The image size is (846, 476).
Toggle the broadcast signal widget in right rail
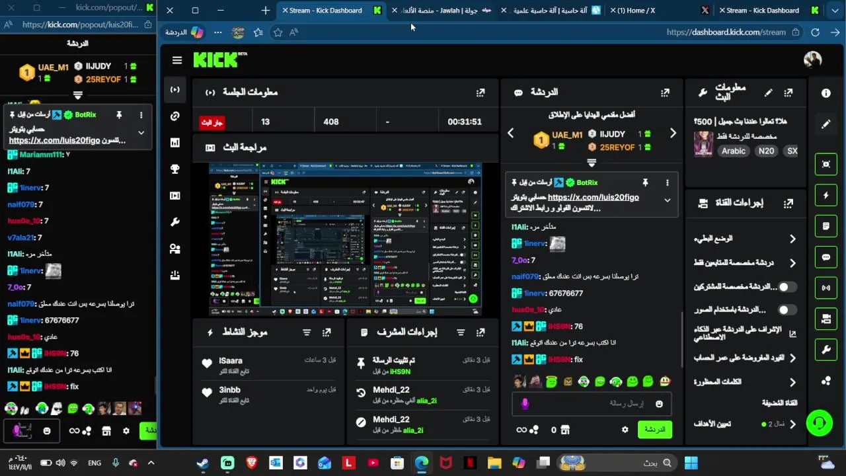tap(826, 288)
